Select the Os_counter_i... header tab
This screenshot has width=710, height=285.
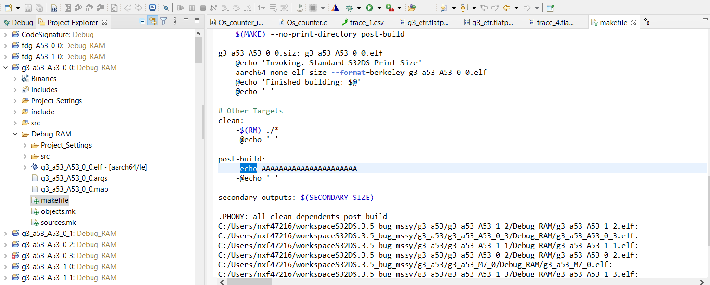pyautogui.click(x=237, y=22)
